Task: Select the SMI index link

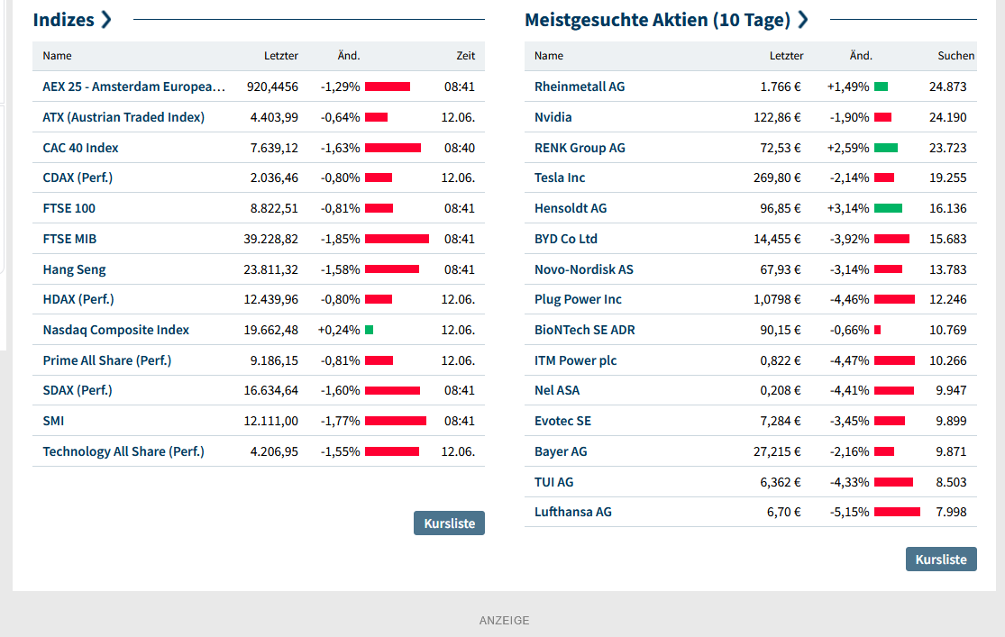Action: coord(53,421)
